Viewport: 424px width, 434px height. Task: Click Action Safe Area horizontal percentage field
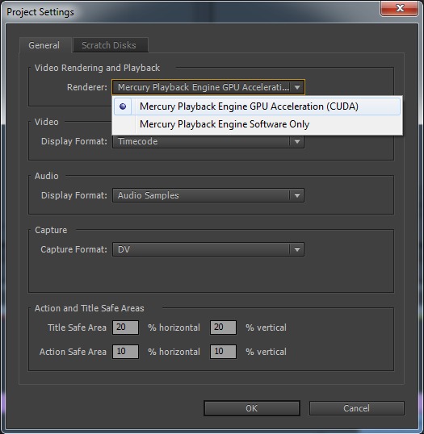click(x=125, y=352)
